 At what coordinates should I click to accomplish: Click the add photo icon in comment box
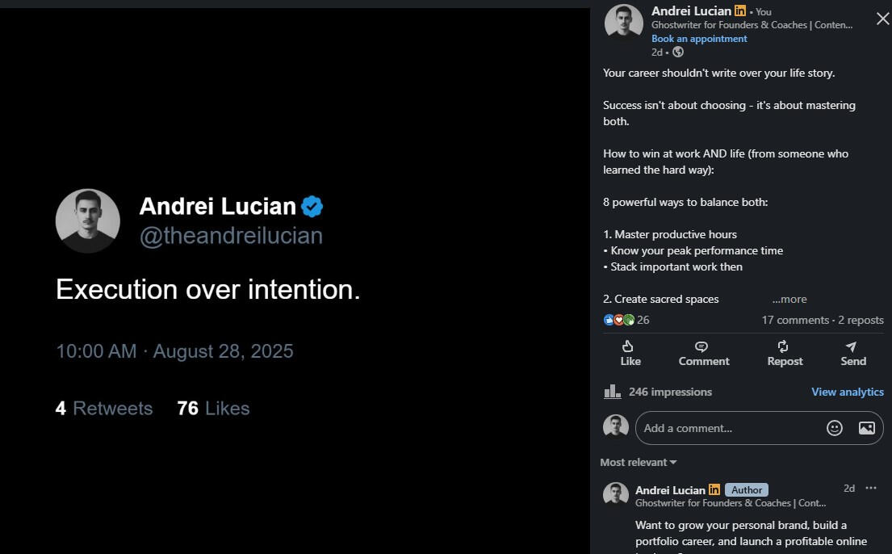(x=866, y=428)
